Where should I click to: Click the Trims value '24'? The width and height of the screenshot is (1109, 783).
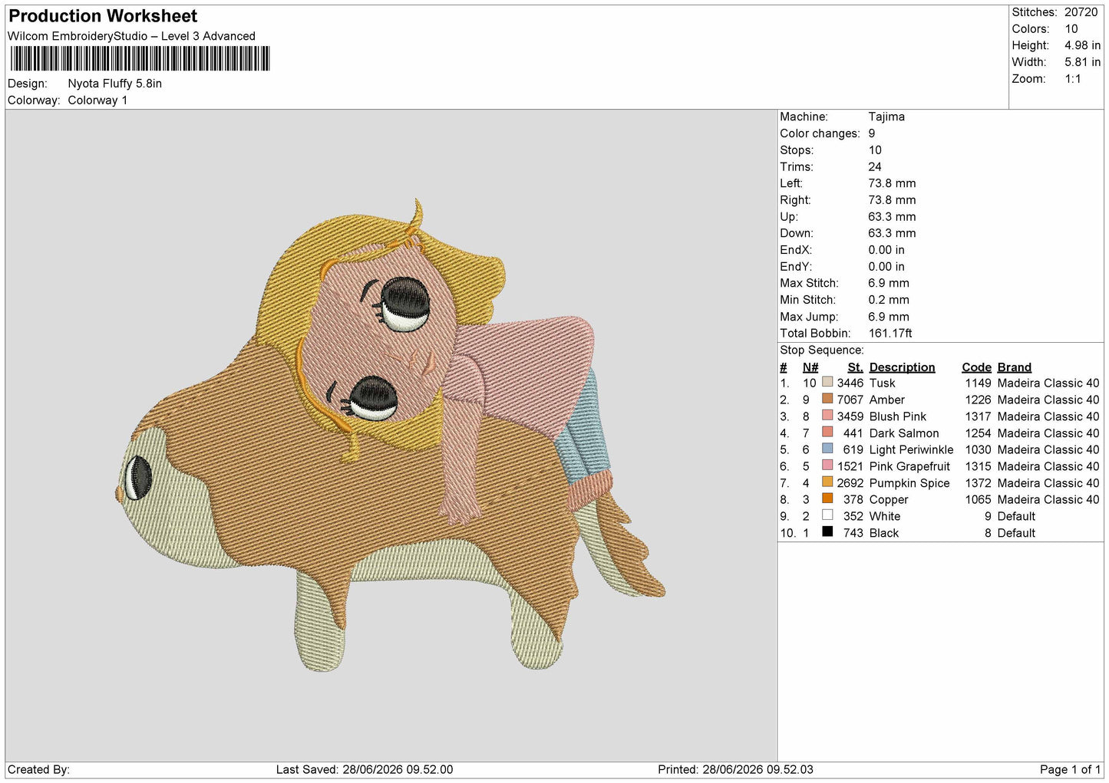click(x=875, y=166)
